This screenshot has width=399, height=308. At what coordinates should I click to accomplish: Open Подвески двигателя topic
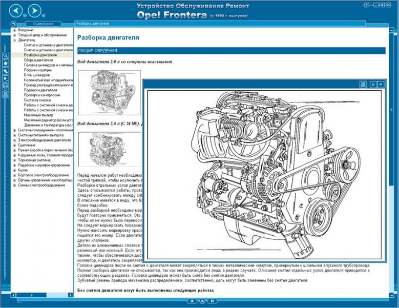[40, 90]
